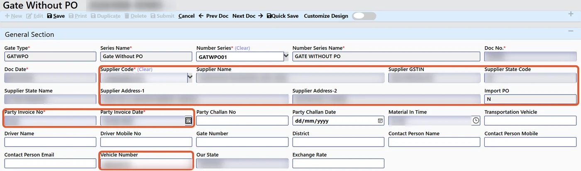This screenshot has width=581, height=171.
Task: Click the plus icon on the toolbar's right end
Action: [570, 14]
